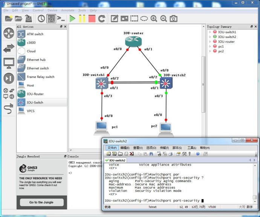Image resolution: width=260 pixels, height=217 pixels.
Task: Expand IOU-switch2 in Topology Summary
Action: click(210, 37)
